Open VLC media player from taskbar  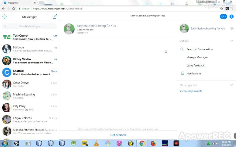point(96,143)
